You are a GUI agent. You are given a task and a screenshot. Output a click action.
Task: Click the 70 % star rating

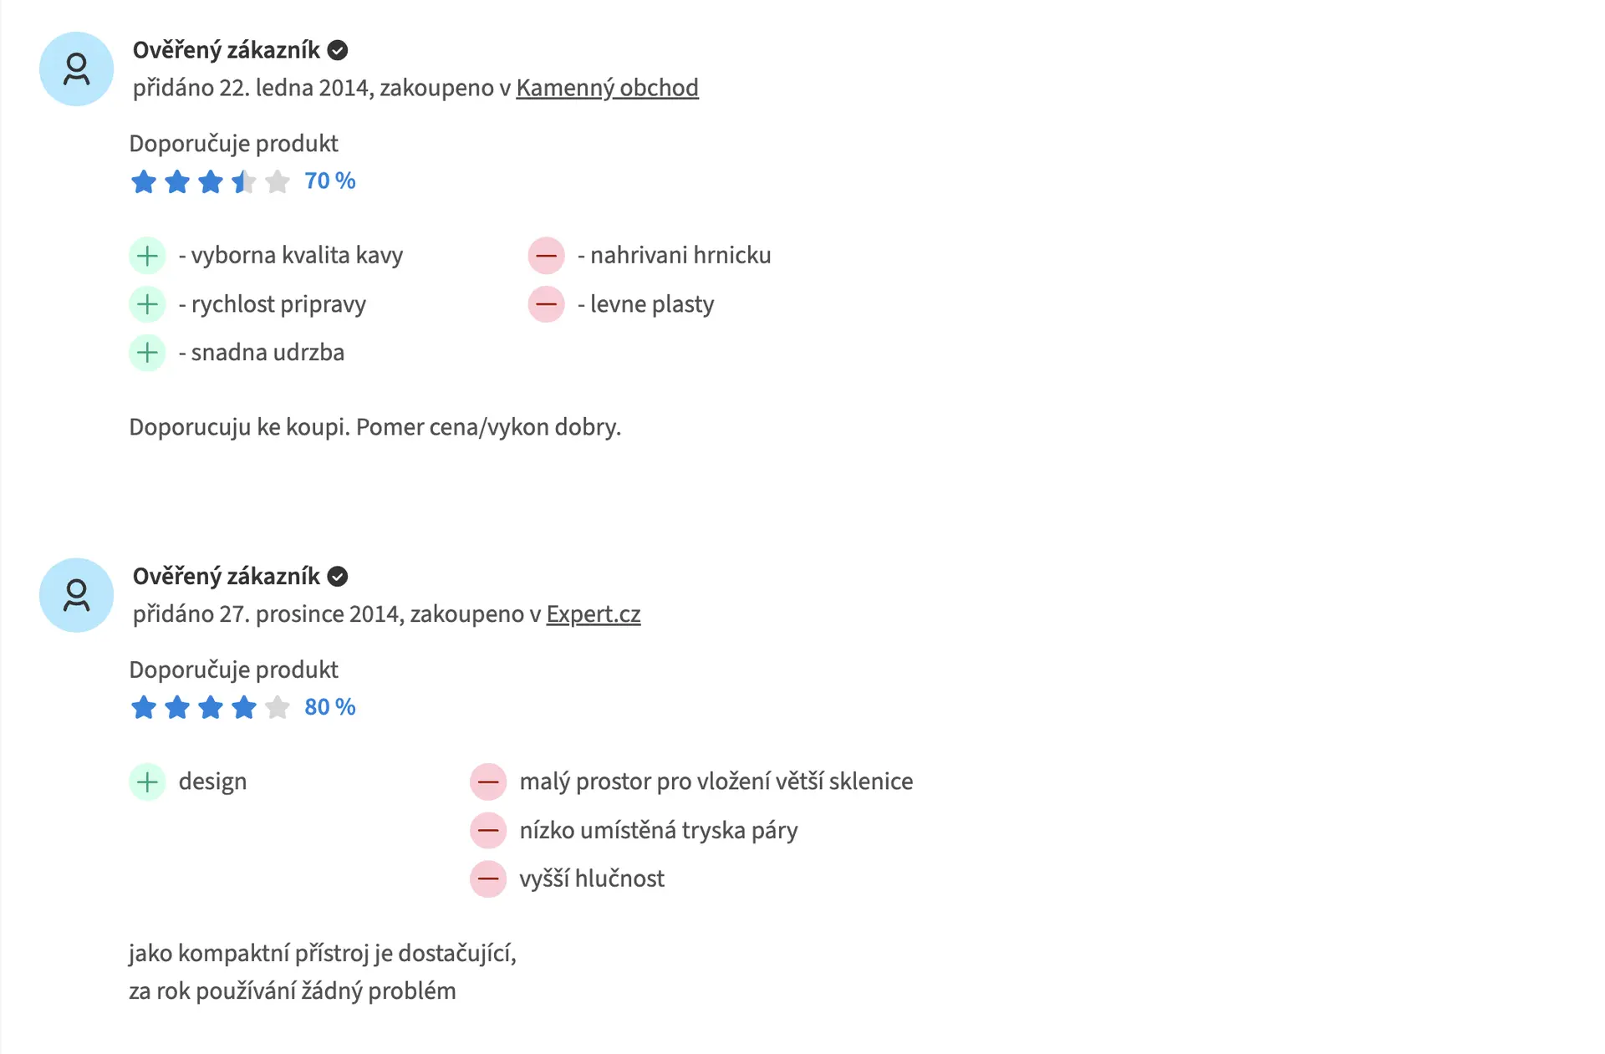[210, 181]
